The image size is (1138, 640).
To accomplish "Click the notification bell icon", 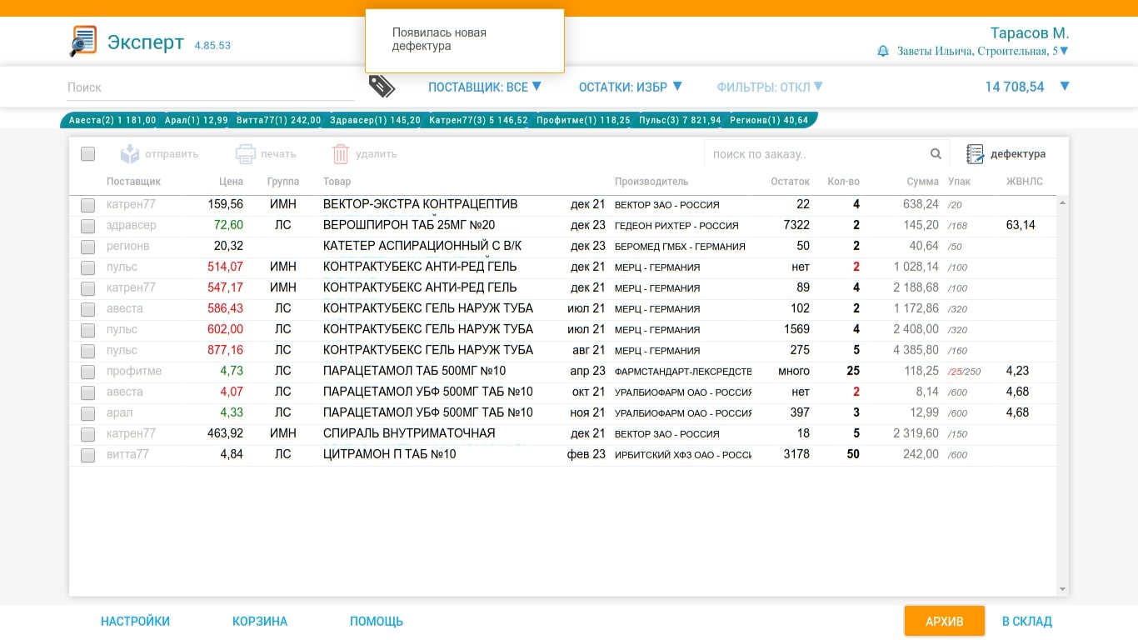I will coord(883,51).
